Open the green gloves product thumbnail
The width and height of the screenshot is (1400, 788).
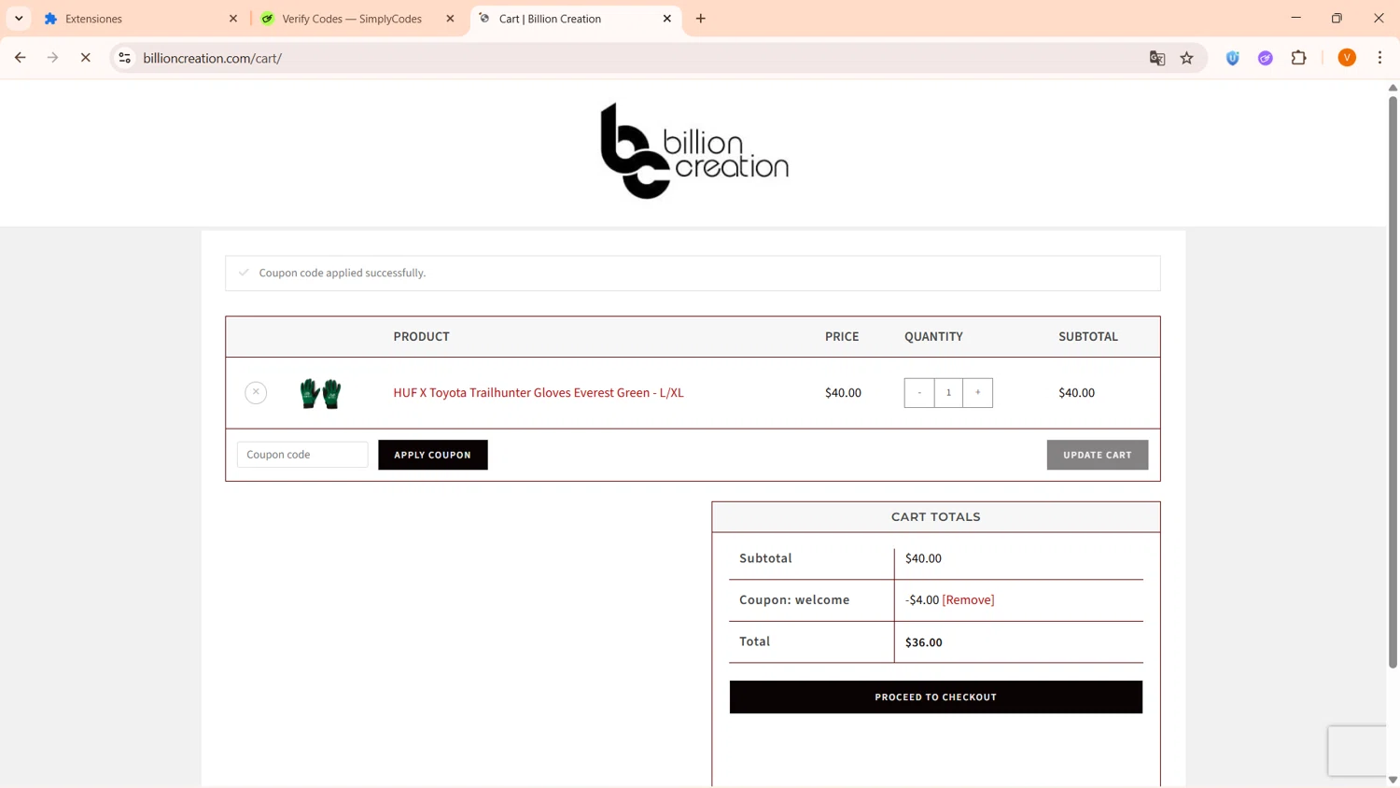(x=320, y=393)
